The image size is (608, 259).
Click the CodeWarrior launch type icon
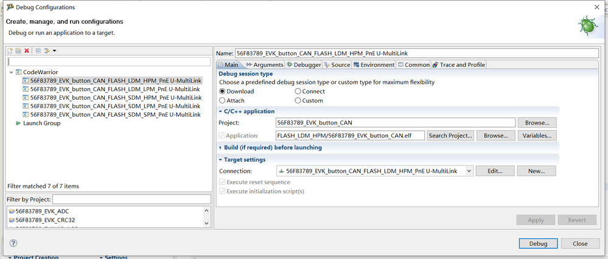[19, 72]
